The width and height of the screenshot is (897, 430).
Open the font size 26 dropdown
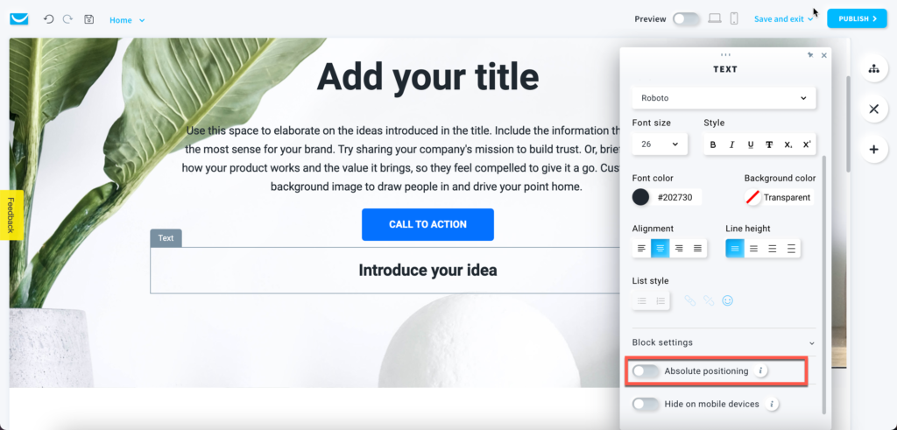point(660,145)
